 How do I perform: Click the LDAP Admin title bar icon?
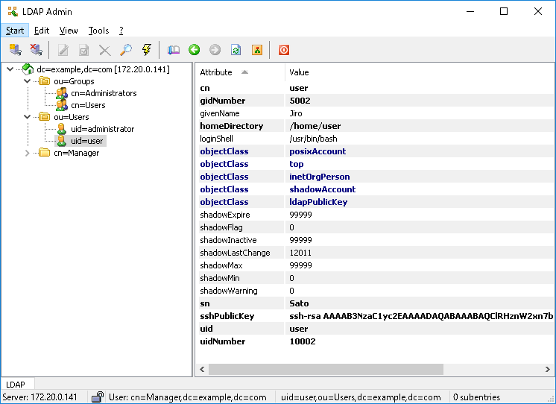point(13,12)
